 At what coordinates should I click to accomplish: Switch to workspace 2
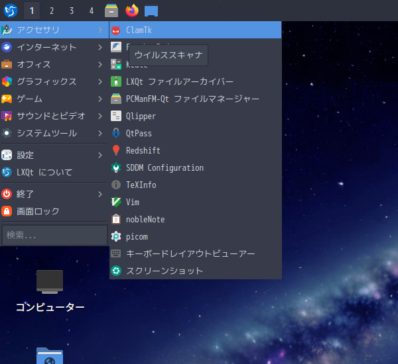pyautogui.click(x=52, y=11)
